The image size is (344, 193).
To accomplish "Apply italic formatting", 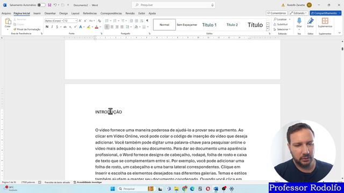I will pyautogui.click(x=52, y=27).
